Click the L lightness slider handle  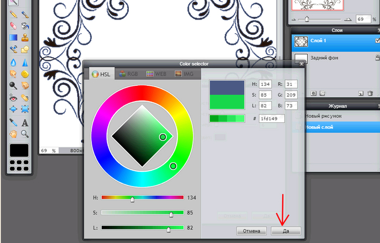click(169, 229)
